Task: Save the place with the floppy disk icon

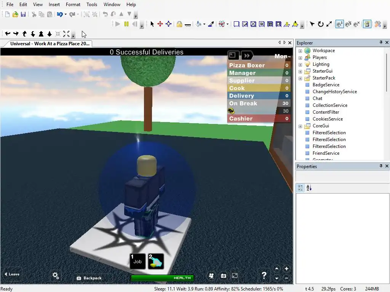Action: pos(23,14)
